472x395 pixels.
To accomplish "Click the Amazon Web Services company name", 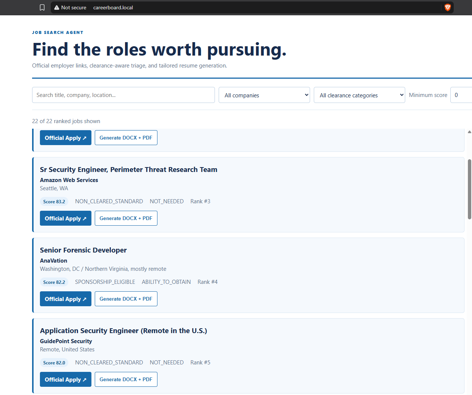I will pos(69,180).
